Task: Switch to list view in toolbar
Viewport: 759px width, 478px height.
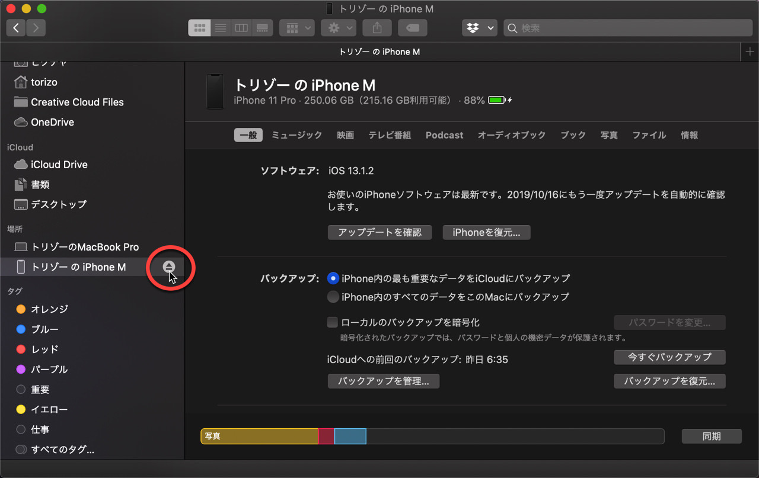Action: (x=220, y=28)
